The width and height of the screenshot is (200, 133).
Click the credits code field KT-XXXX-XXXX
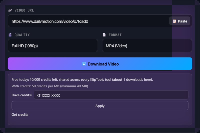[111, 95]
